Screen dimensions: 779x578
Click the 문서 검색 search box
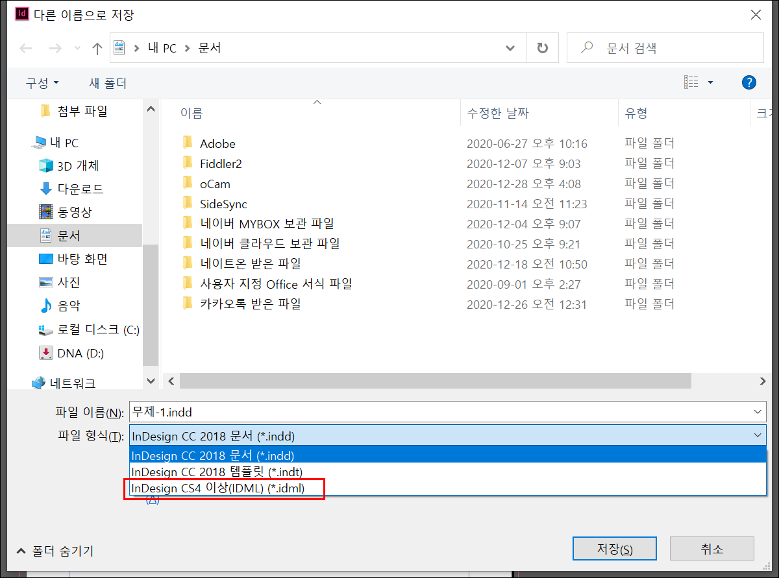tap(665, 48)
